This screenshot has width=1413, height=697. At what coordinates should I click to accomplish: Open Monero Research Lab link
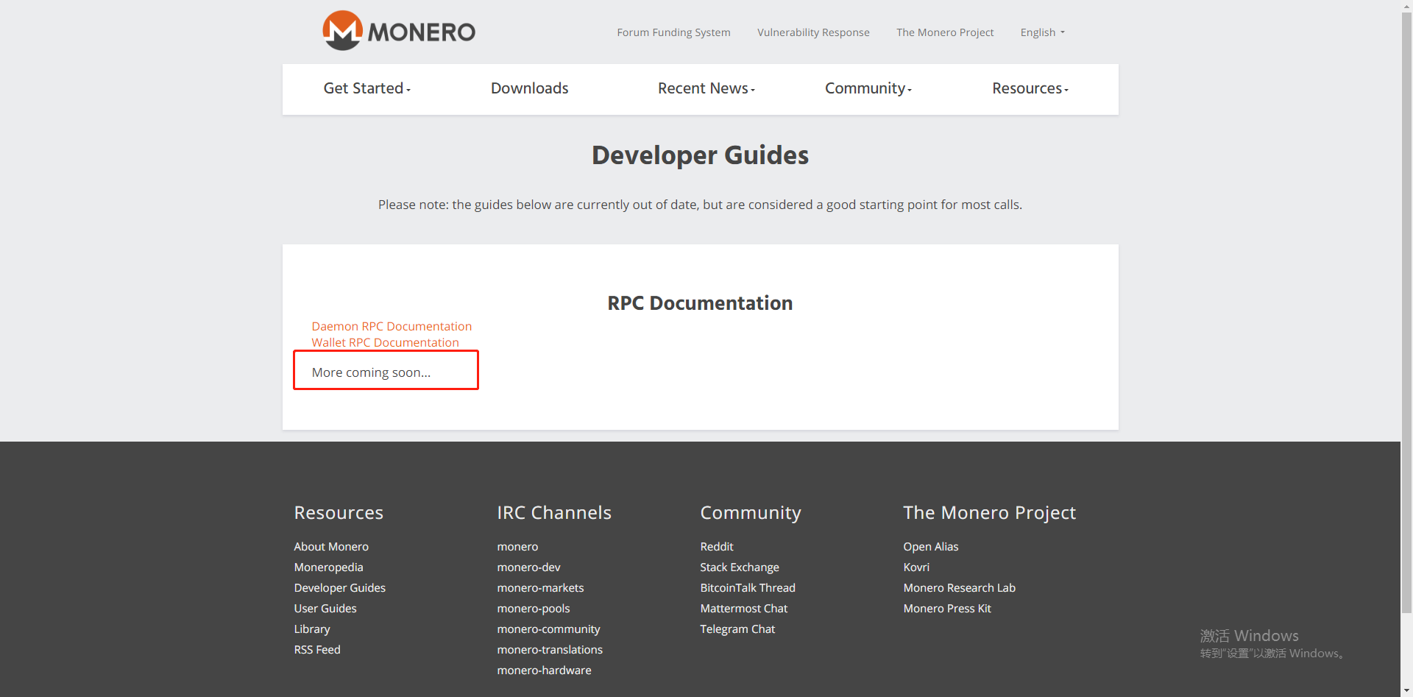(959, 588)
